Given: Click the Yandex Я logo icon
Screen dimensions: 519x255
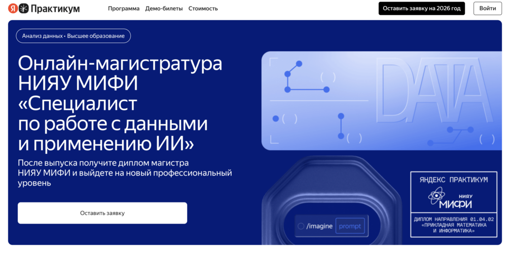Looking at the screenshot, I should pyautogui.click(x=13, y=9).
